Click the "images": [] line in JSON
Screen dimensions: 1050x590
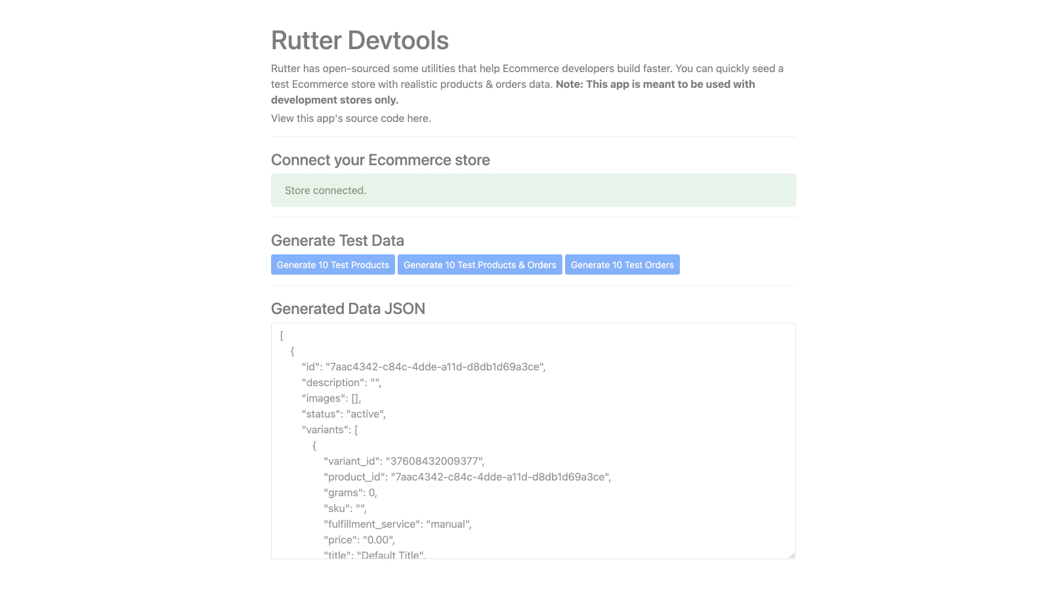tap(331, 399)
